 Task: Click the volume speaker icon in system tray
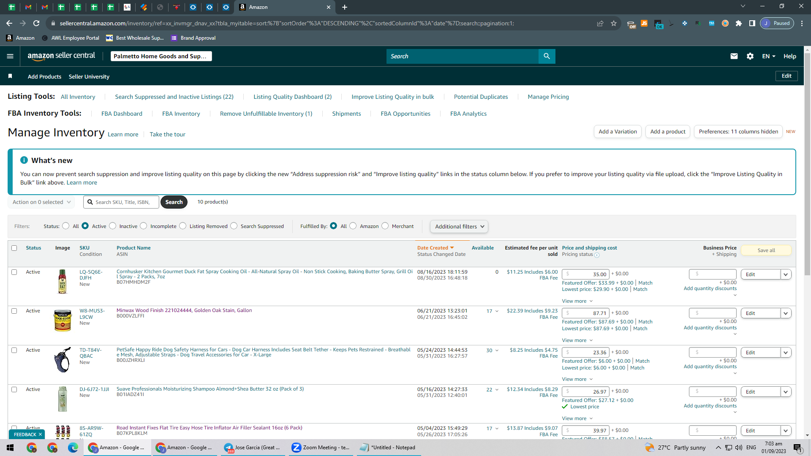coord(739,448)
